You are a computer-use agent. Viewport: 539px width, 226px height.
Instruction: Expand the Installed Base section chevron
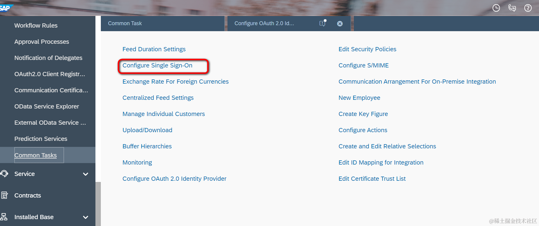coord(86,217)
